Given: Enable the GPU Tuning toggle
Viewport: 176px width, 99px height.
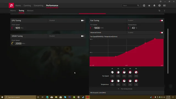Looking at the screenshot, I should [x=82, y=21].
